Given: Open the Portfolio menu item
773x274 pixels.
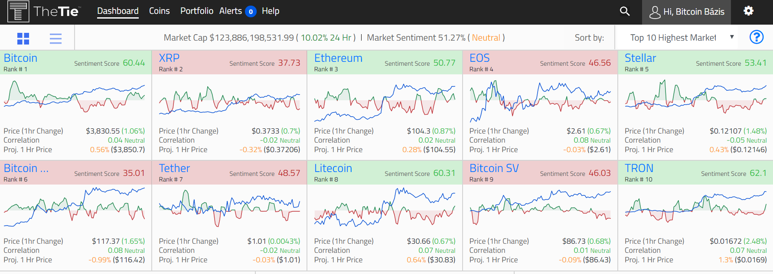Looking at the screenshot, I should click(x=197, y=11).
